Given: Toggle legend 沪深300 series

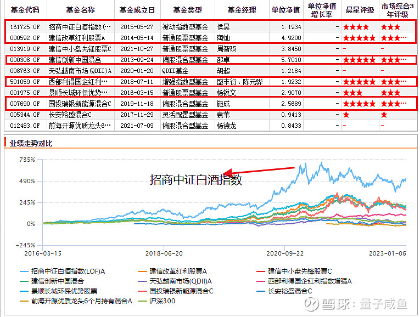Looking at the screenshot, I should [156, 301].
